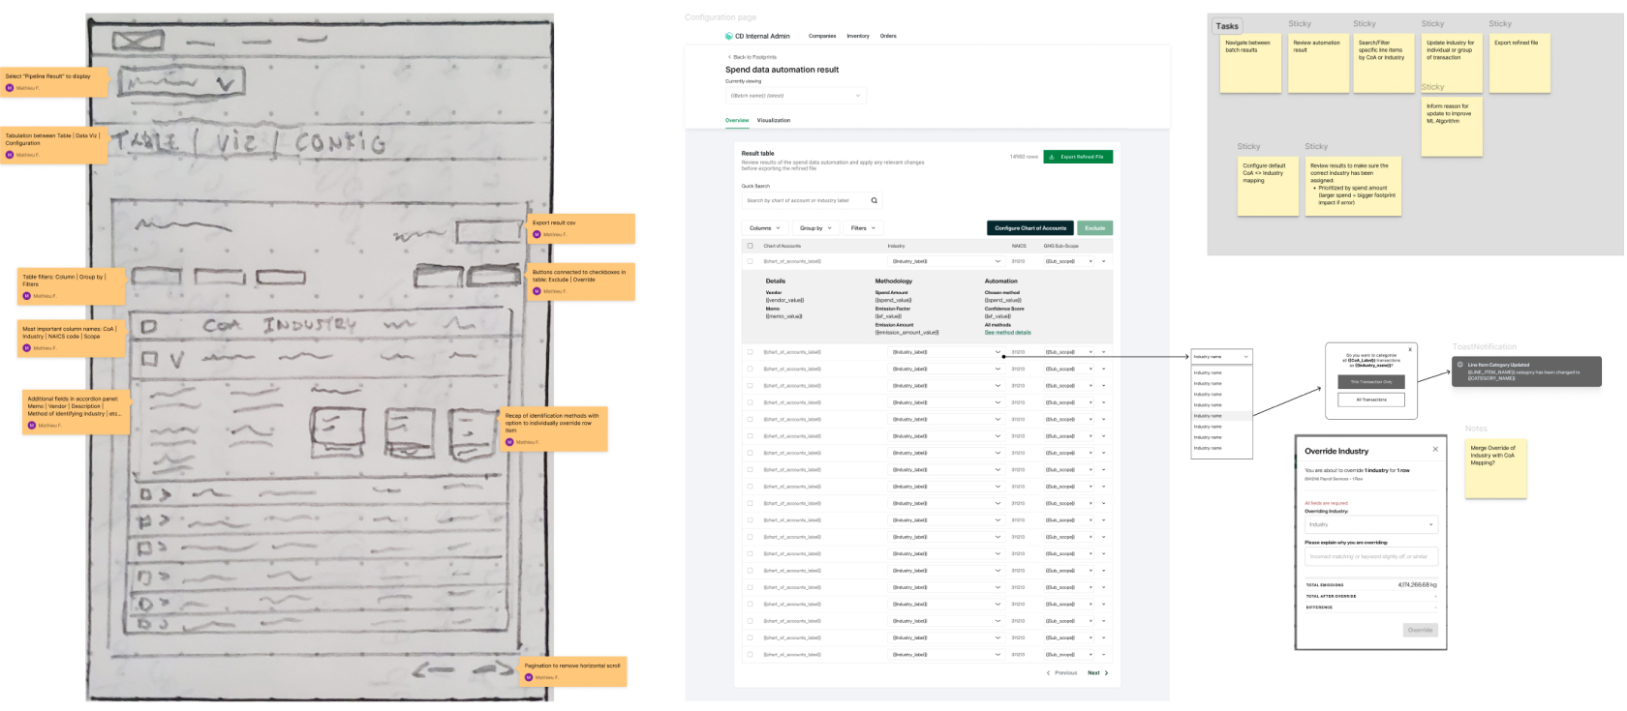Click the CD Internal Admin logo icon
This screenshot has height=711, width=1627.
pos(728,36)
